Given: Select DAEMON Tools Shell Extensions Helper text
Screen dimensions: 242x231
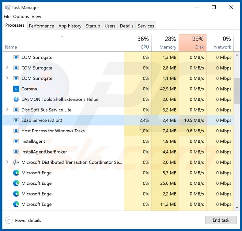Looking at the screenshot, I should (x=61, y=99).
